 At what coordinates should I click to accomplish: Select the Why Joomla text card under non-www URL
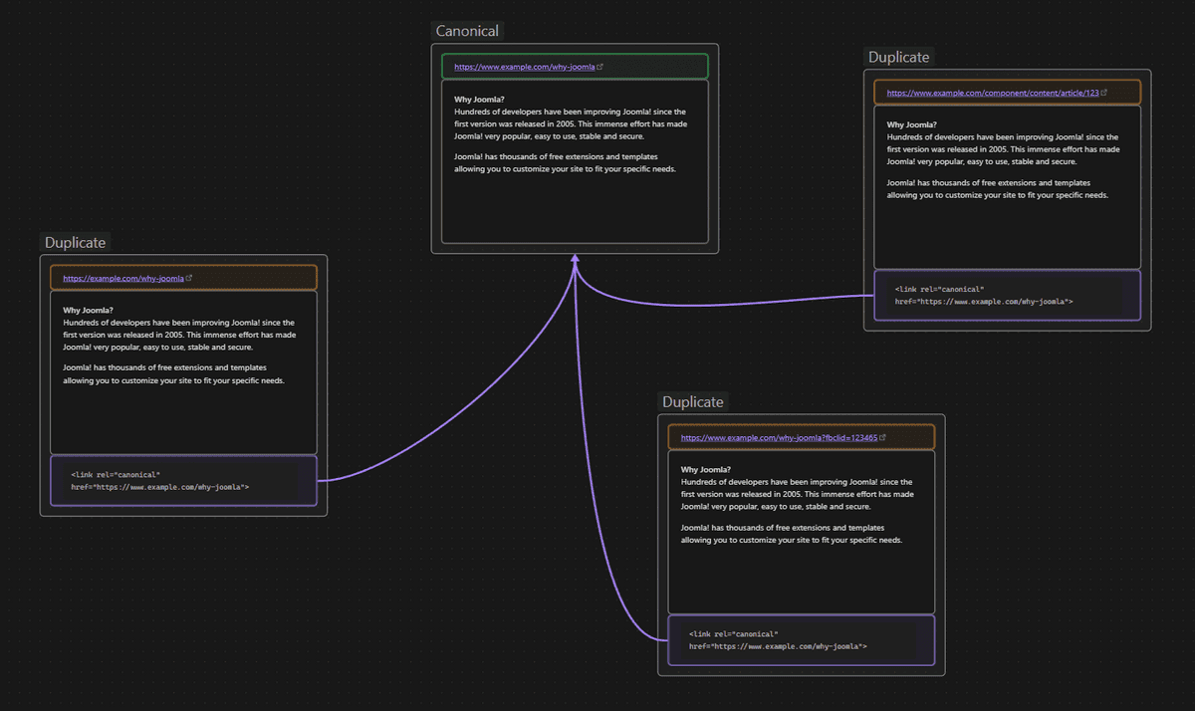183,408
